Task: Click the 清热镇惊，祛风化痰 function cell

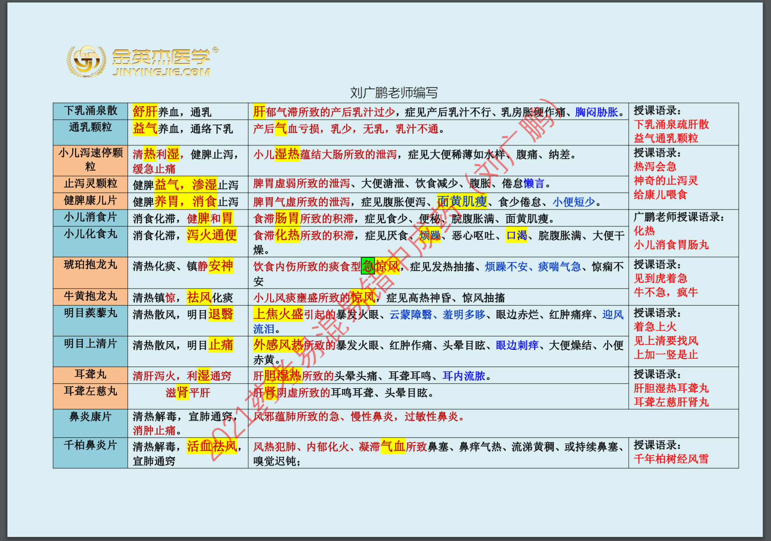Action: click(x=188, y=297)
